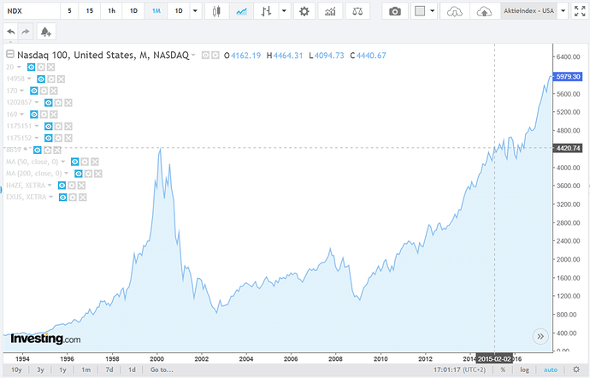Click the 10y range button
The width and height of the screenshot is (590, 378).
tap(15, 369)
